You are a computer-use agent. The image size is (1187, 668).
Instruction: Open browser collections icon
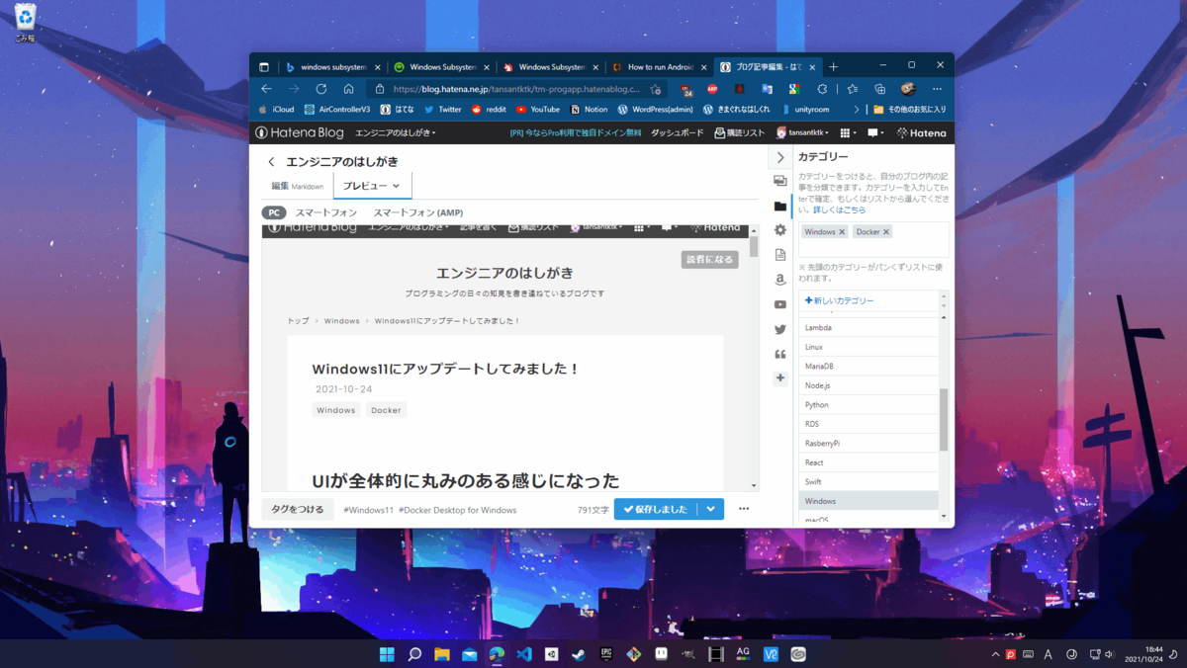pos(879,89)
